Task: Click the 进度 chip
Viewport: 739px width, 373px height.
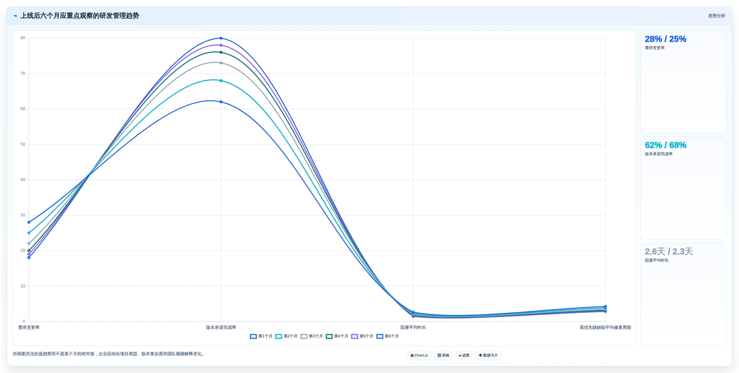Action: click(464, 355)
